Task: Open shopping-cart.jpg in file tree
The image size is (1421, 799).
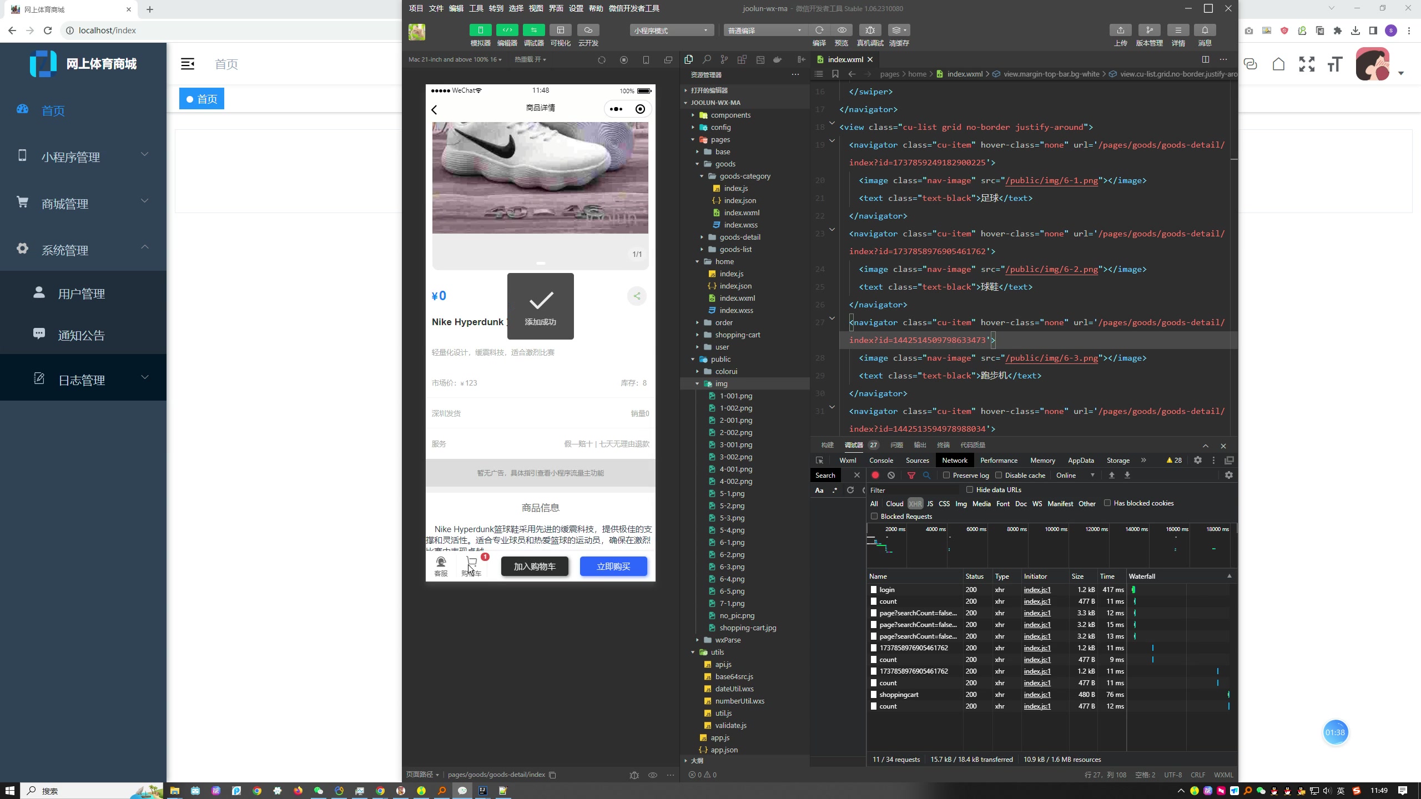Action: pos(748,628)
